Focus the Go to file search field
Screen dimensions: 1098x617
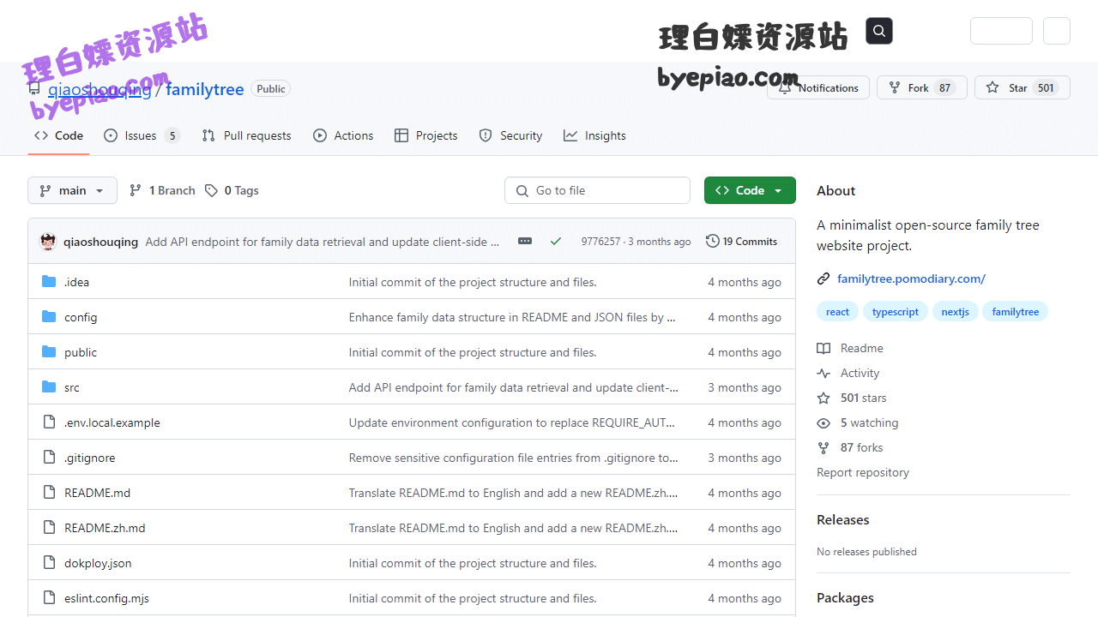tap(597, 190)
